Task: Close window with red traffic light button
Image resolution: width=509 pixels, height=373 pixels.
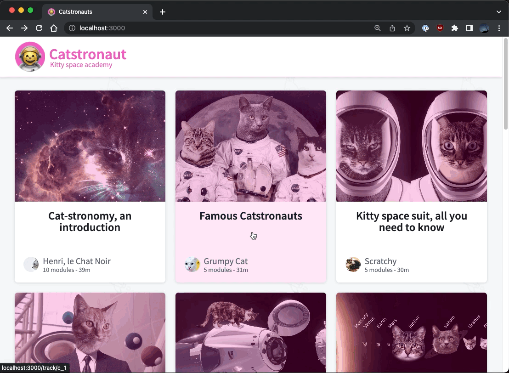Action: tap(12, 10)
